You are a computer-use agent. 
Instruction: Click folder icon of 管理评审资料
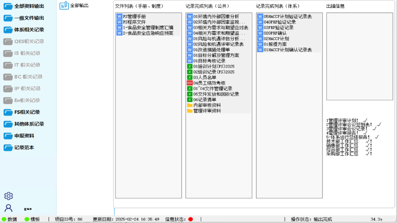point(190,111)
